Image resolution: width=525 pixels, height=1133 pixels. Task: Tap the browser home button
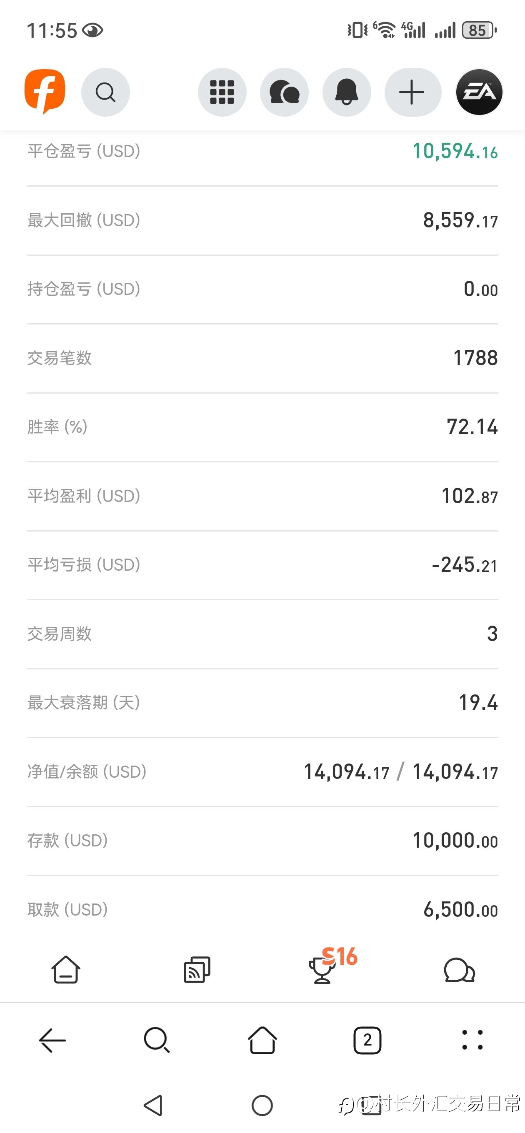coord(262,1040)
